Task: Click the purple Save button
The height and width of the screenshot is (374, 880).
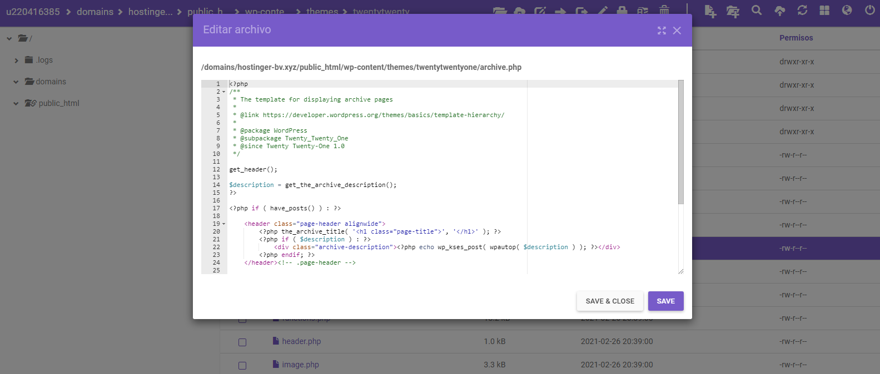Action: 665,301
